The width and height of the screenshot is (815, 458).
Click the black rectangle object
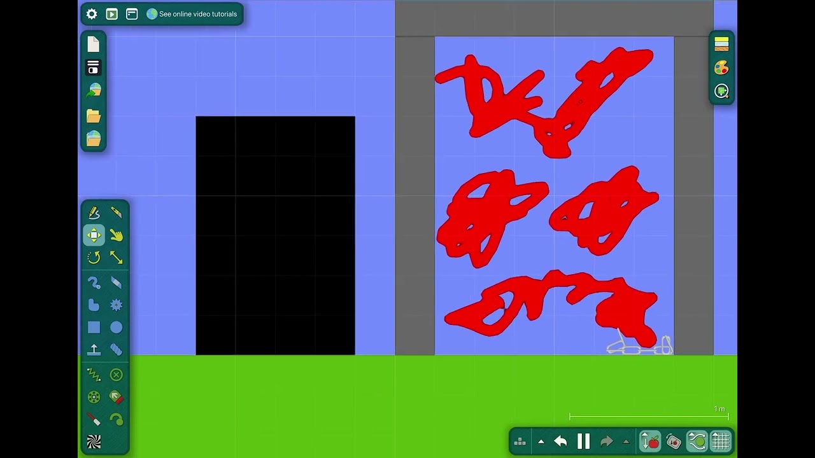(275, 235)
